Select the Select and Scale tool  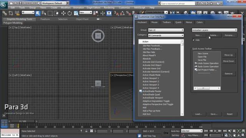point(76,13)
